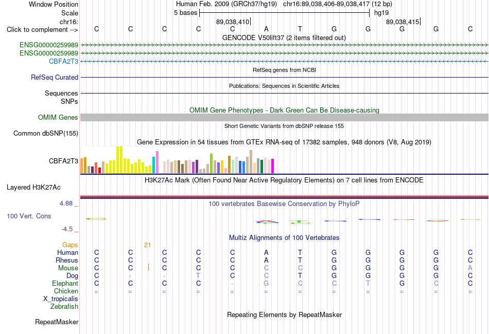The height and width of the screenshot is (334, 489).
Task: Click the H3K27Ac Mark track title
Action: point(284,180)
